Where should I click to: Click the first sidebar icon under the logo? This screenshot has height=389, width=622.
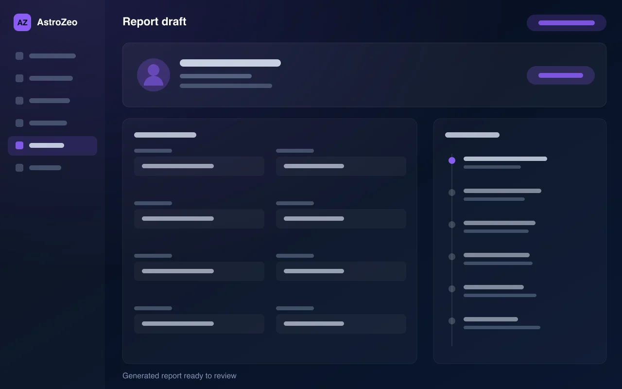pyautogui.click(x=19, y=56)
